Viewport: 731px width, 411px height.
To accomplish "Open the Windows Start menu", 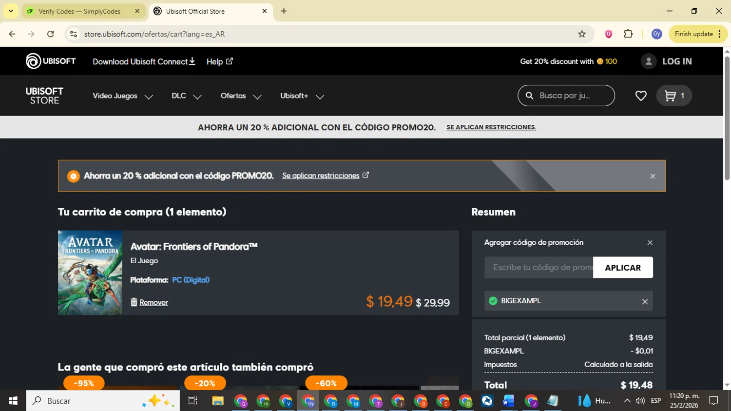I will 13,401.
